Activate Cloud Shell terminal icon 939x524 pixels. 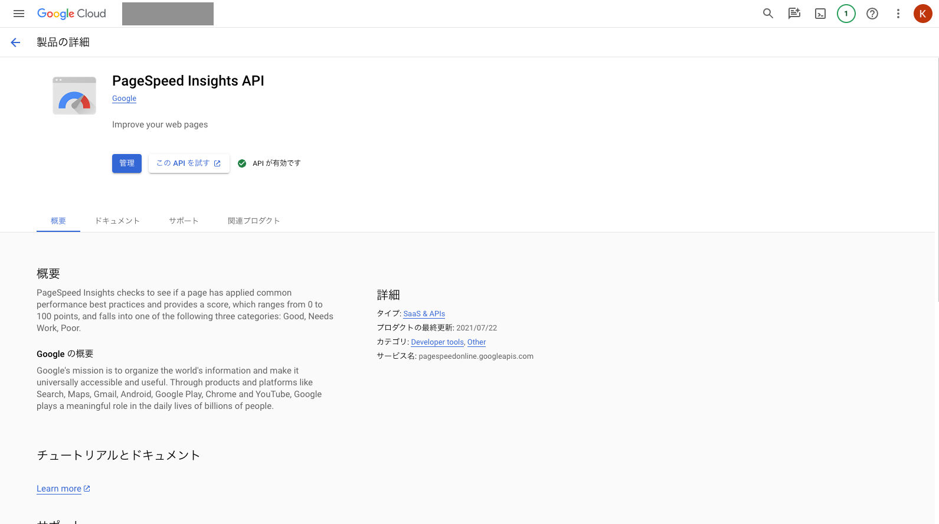coord(820,14)
